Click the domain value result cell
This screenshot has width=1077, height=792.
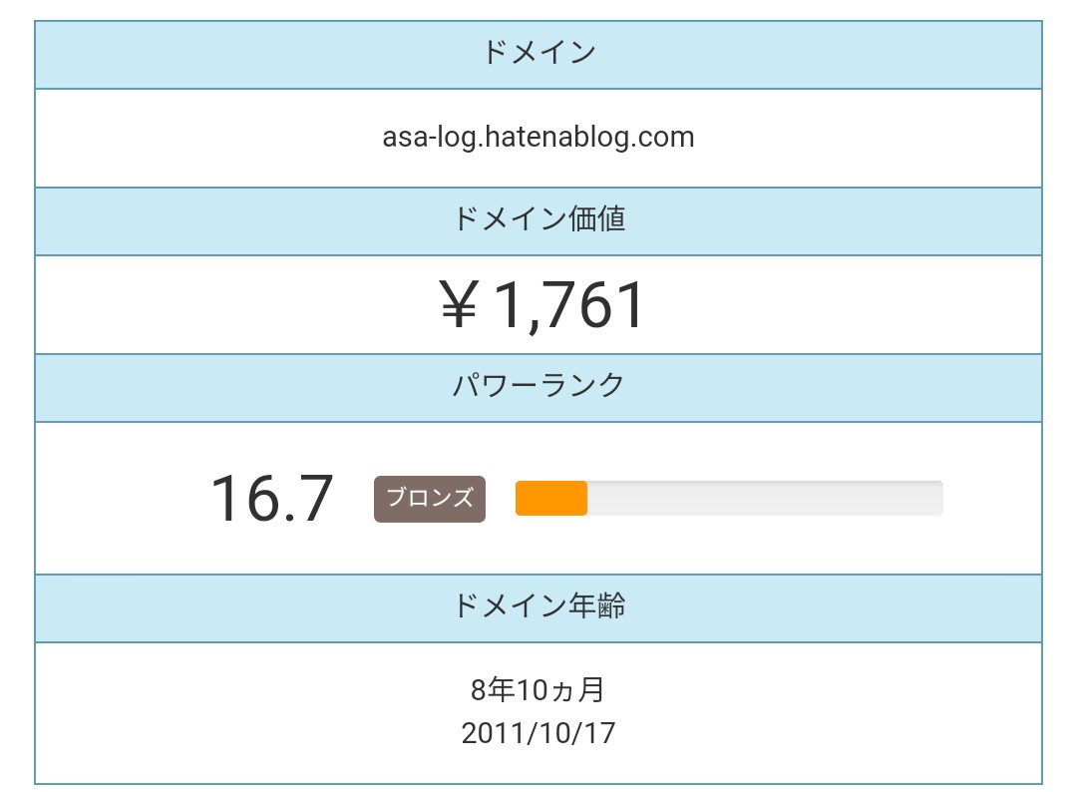538,304
